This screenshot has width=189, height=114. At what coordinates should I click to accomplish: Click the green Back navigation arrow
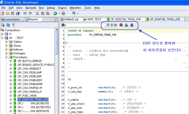55,13
